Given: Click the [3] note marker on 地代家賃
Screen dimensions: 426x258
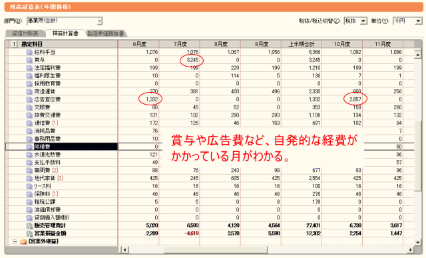Looking at the screenshot, I should [61, 178].
